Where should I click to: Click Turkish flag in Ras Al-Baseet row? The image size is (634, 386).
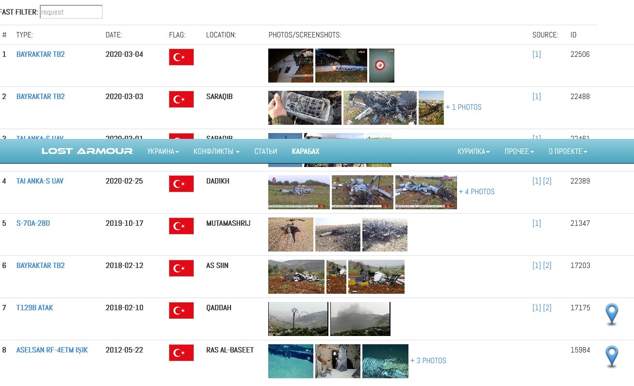click(181, 352)
